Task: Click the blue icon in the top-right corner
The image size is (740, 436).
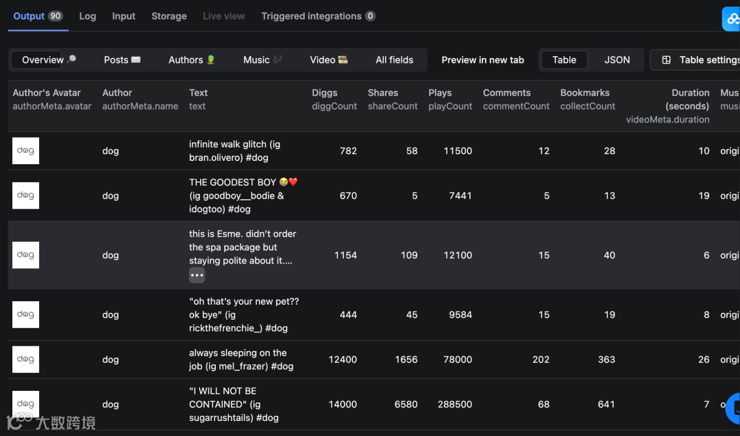Action: 732,18
